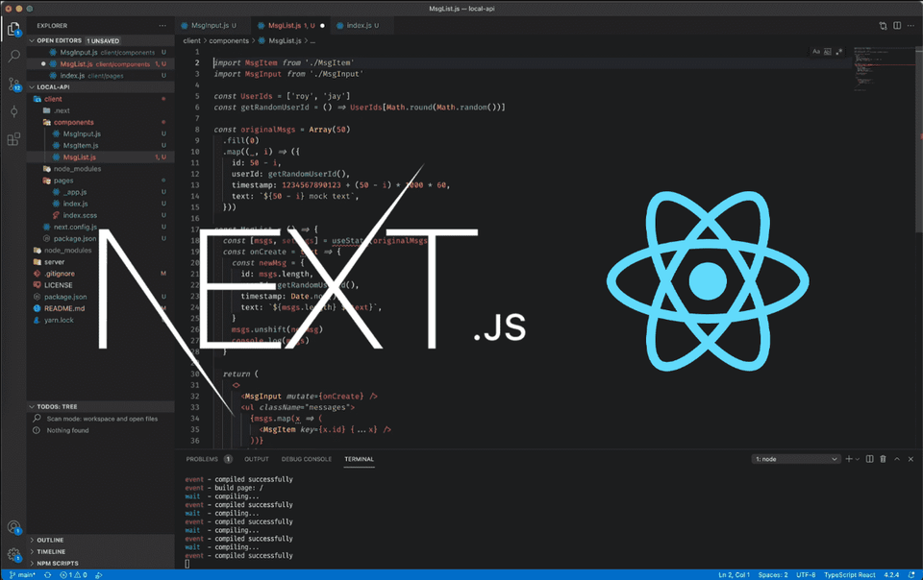Screen dimensions: 923x580
Task: Open _app.js in the file tree
Action: pyautogui.click(x=101, y=192)
